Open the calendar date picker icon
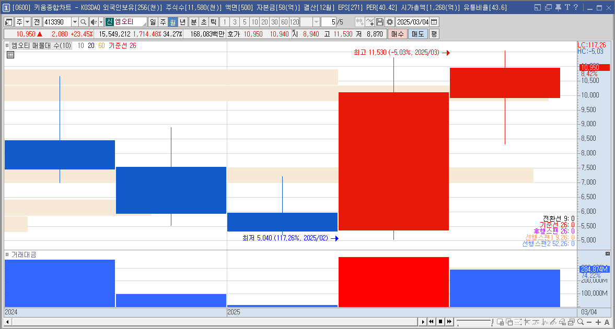 click(x=434, y=22)
